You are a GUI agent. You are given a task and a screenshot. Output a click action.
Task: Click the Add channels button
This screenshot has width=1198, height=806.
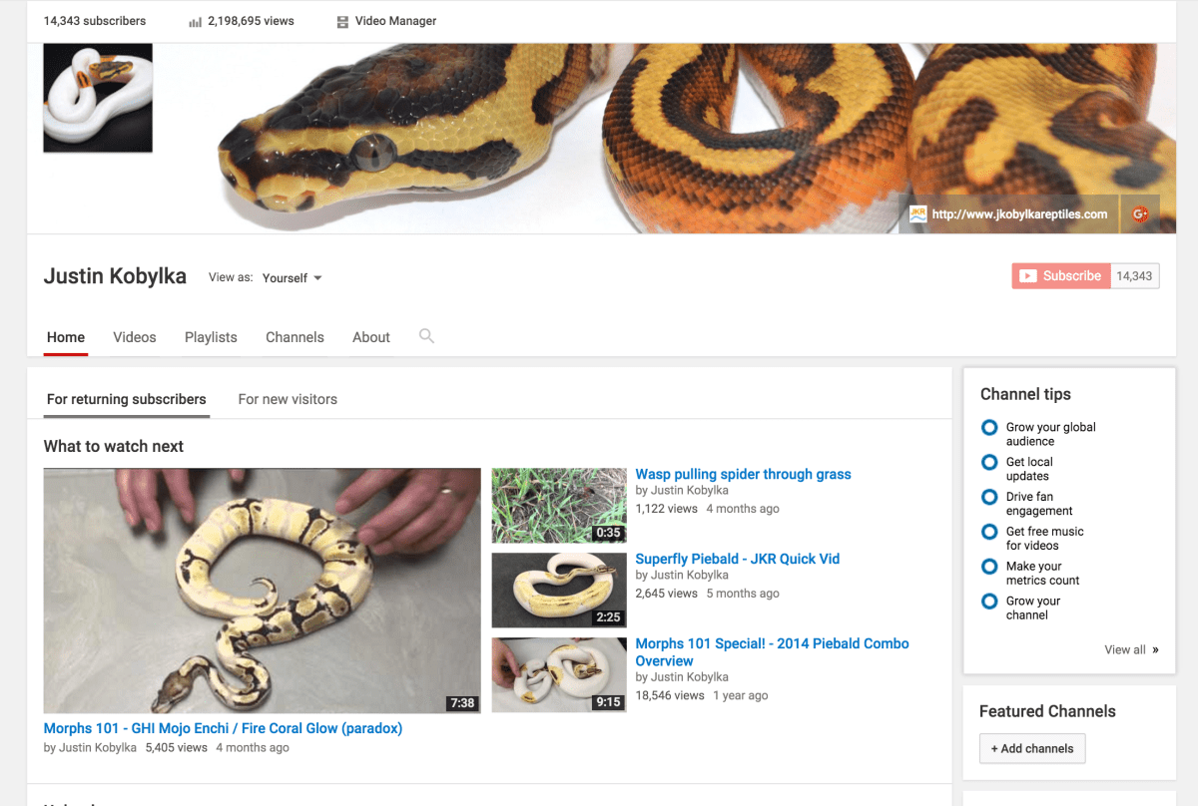(x=1031, y=748)
